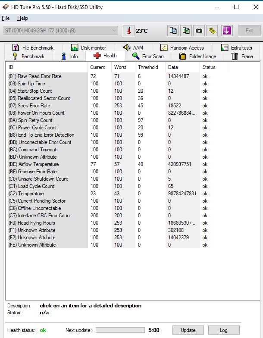The height and width of the screenshot is (338, 263).
Task: Click the Data column header
Action: [182, 67]
